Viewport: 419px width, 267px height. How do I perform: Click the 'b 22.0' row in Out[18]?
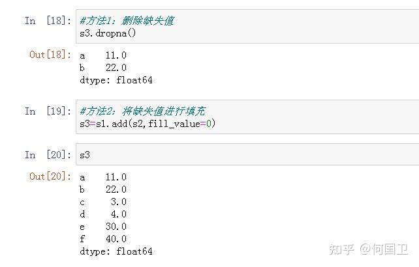(x=102, y=68)
